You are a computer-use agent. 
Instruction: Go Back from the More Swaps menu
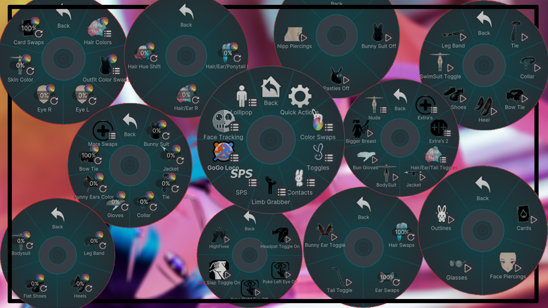click(130, 125)
